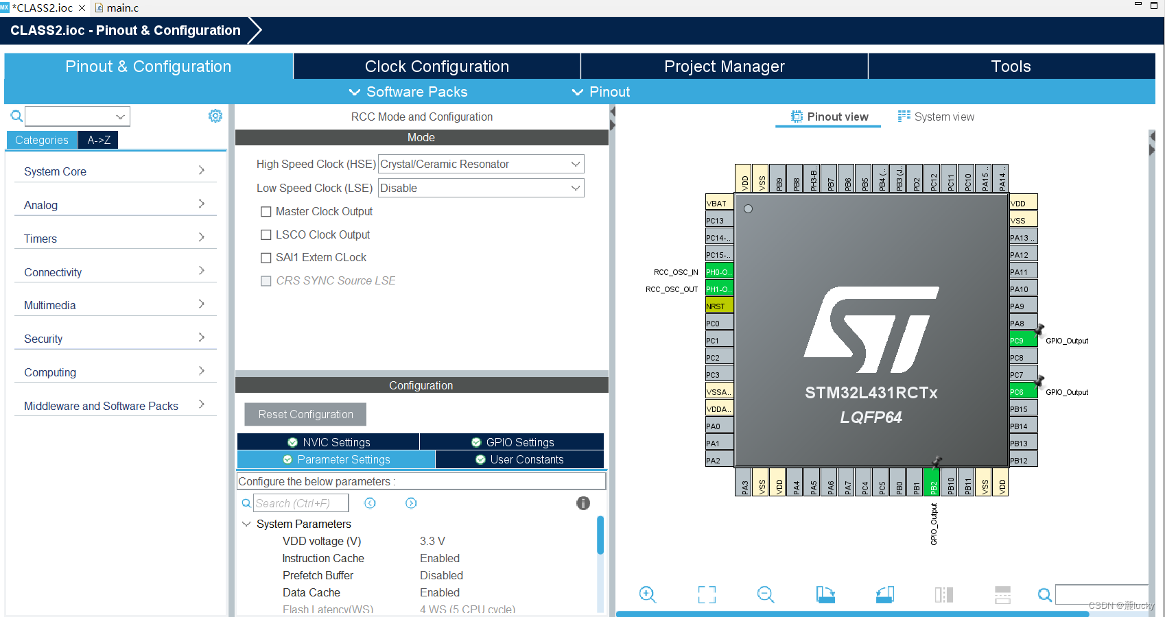Open the settings gear above the categories list

click(x=215, y=116)
